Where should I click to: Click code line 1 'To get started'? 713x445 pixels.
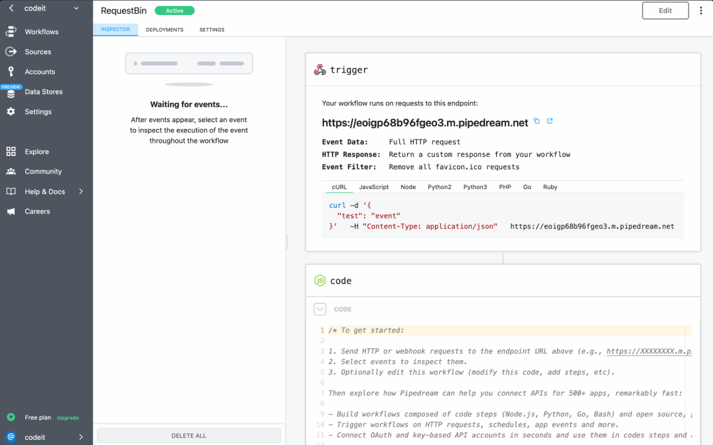click(366, 330)
